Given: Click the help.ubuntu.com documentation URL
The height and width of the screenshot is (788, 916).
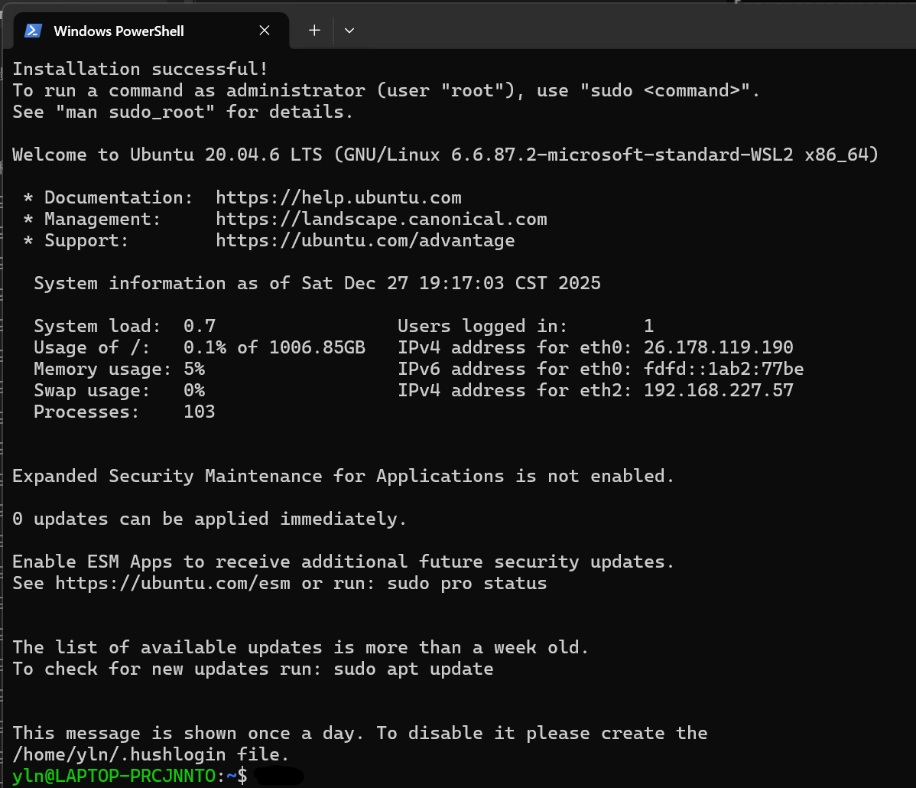Looking at the screenshot, I should pyautogui.click(x=338, y=197).
